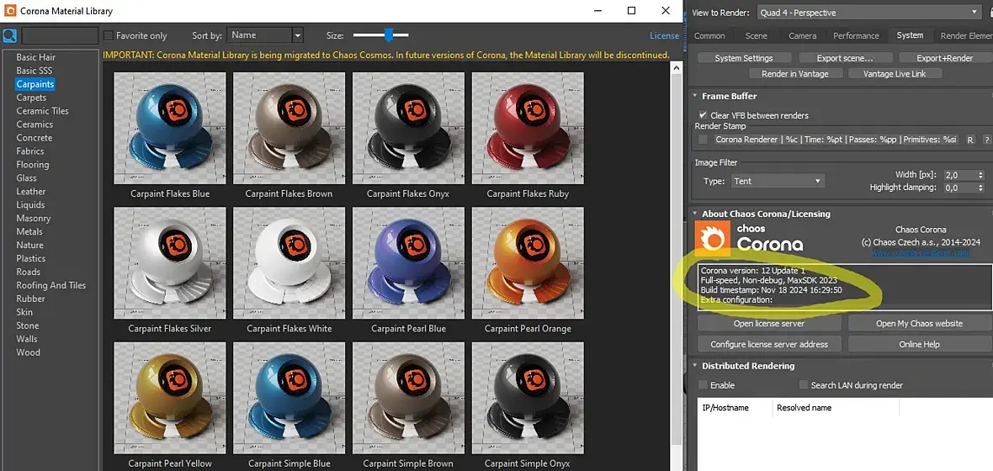Select the Stone category
The height and width of the screenshot is (471, 993).
[28, 325]
